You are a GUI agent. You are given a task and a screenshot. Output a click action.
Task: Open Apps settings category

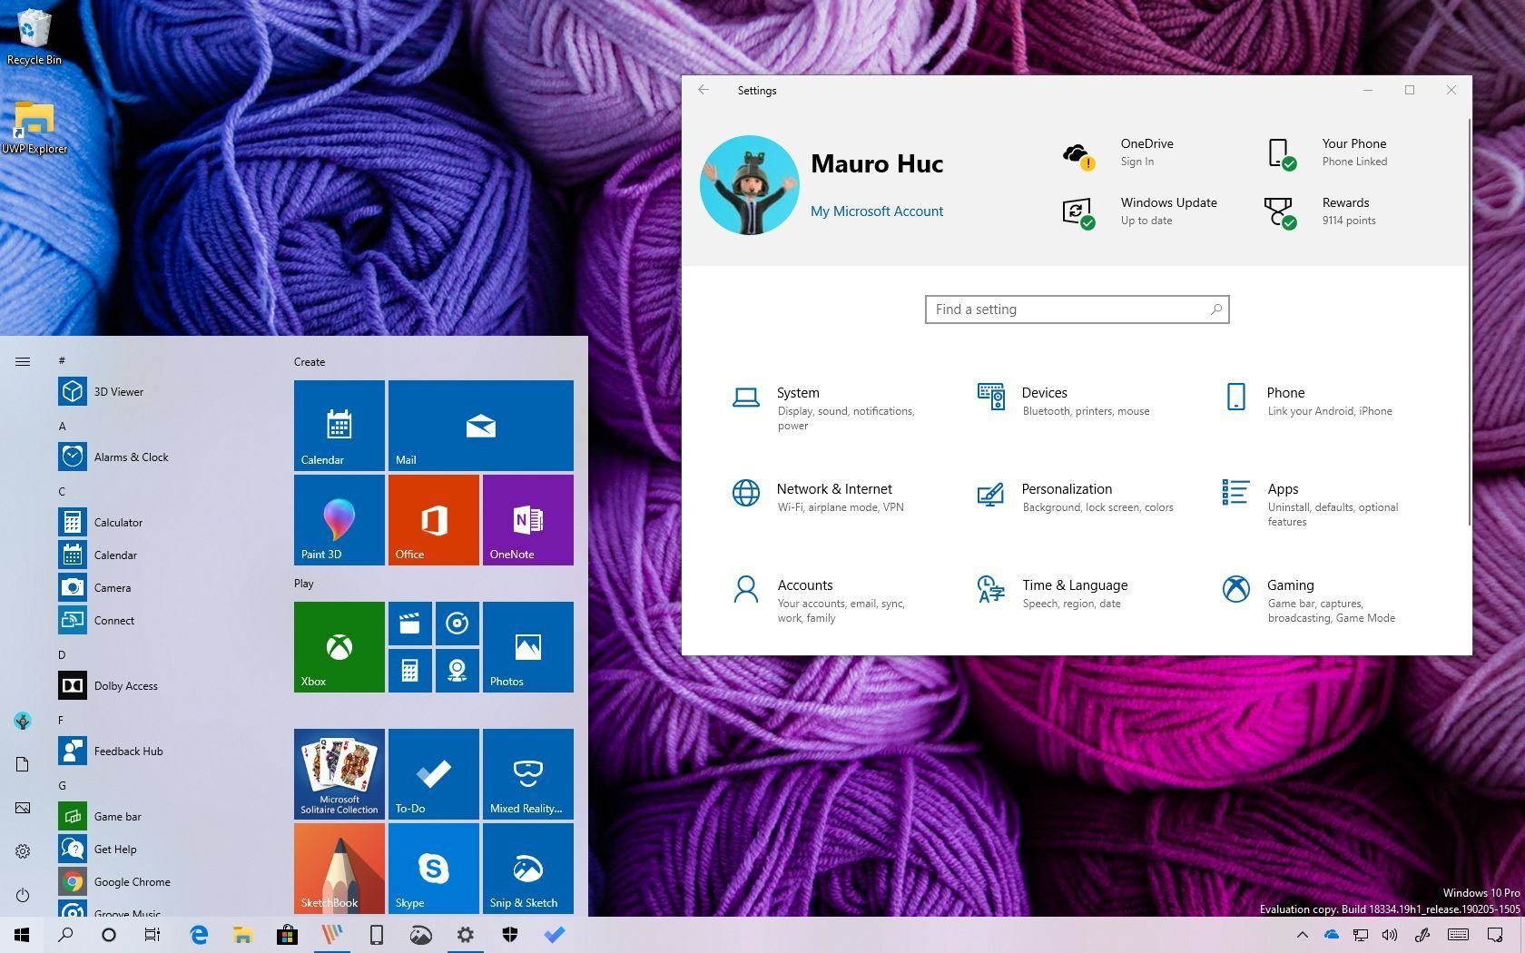click(x=1310, y=504)
